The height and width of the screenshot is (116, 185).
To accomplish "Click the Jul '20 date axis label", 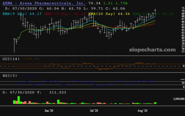I will [x=94, y=111].
